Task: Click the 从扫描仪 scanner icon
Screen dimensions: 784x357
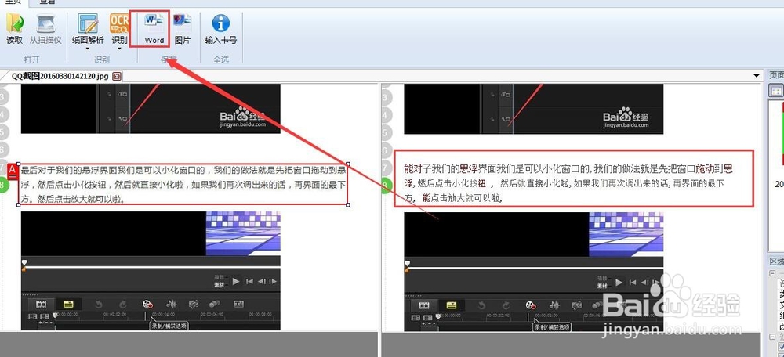Action: pos(45,23)
